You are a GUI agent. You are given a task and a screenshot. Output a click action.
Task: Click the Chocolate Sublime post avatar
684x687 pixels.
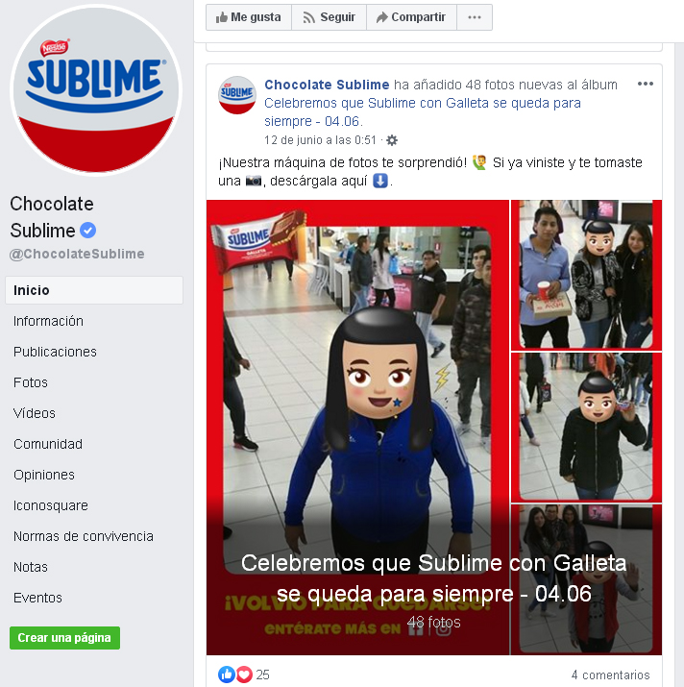point(237,94)
